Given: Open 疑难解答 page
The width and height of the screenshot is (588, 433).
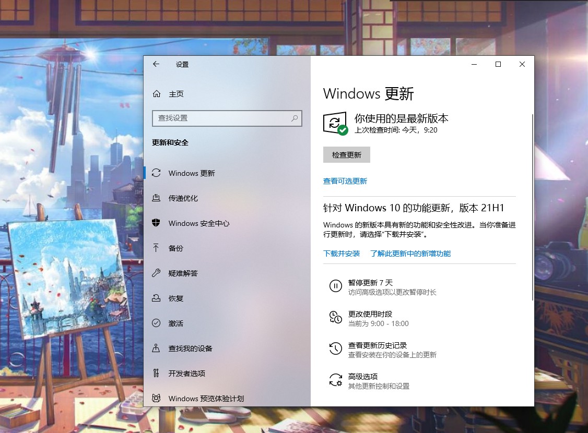Looking at the screenshot, I should coord(227,273).
